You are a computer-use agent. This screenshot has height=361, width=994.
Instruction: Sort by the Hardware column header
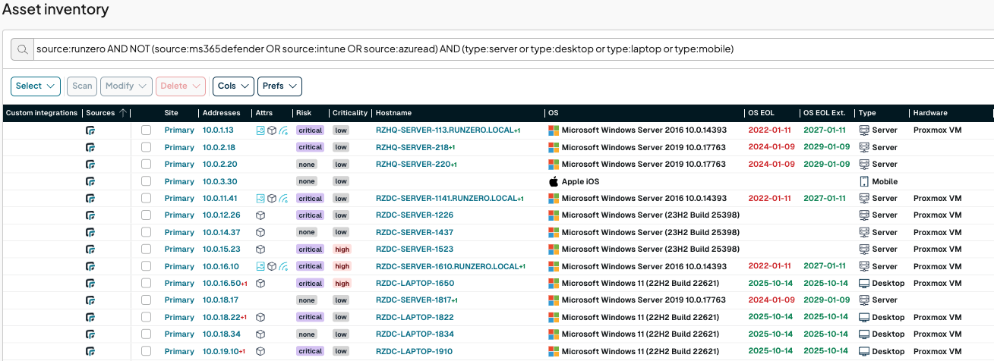930,113
